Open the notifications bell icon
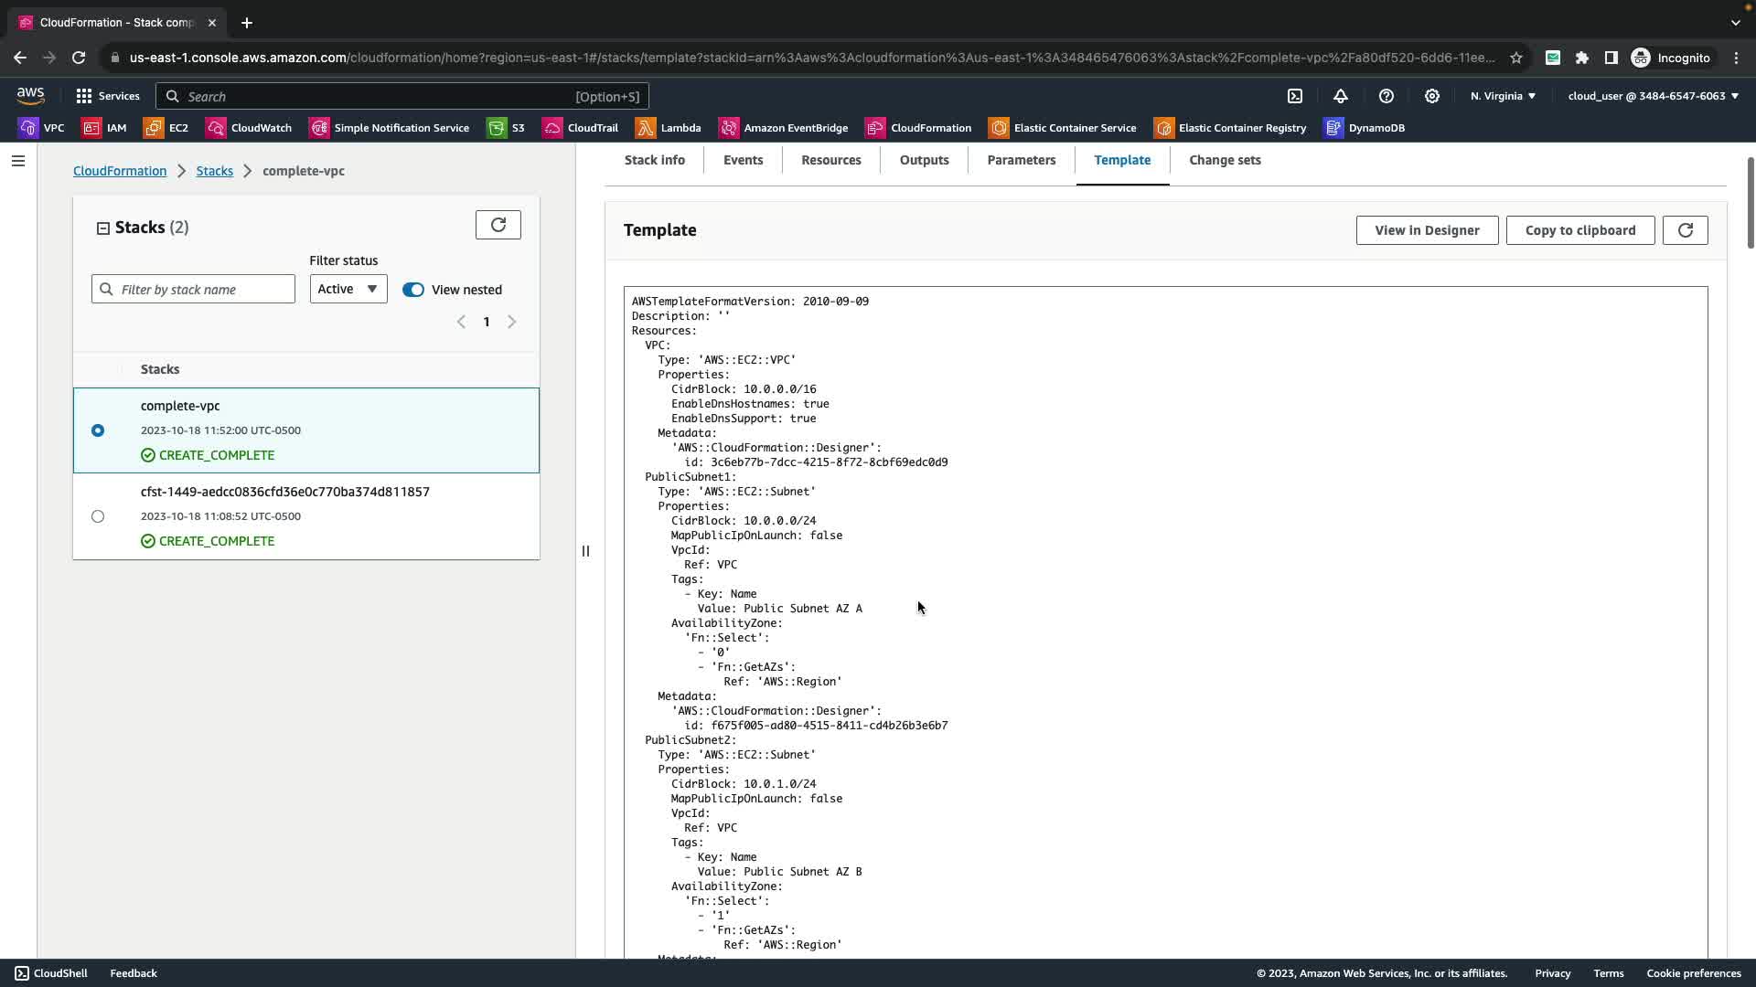 coord(1341,96)
